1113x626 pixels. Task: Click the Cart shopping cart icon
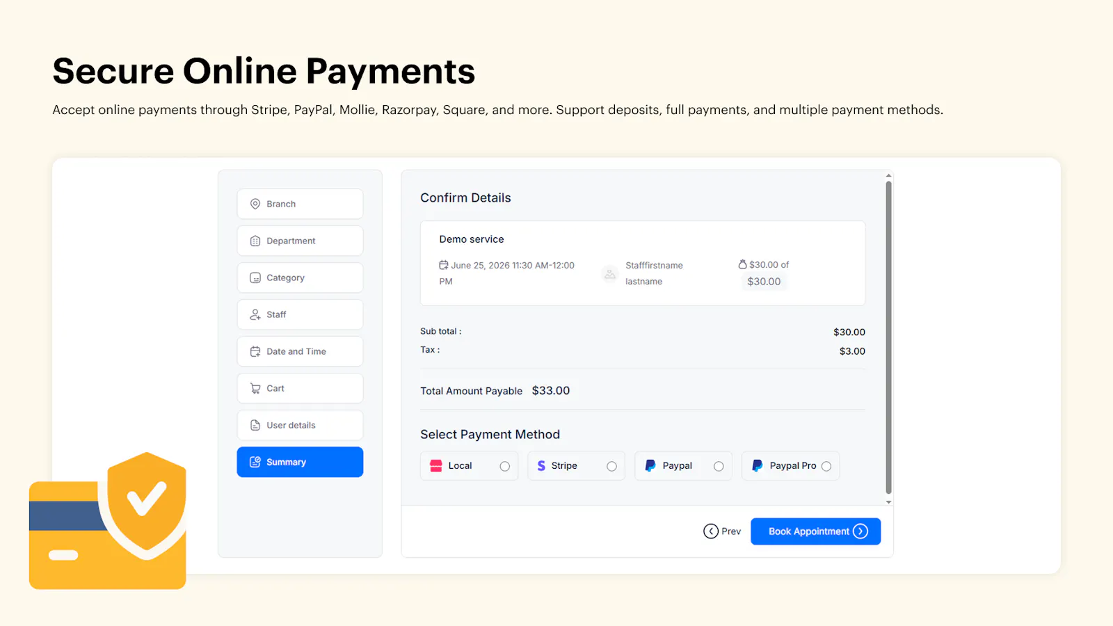pos(255,388)
